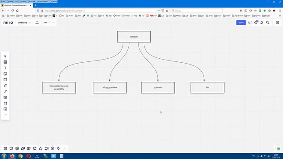Select the Sticky note tool
This screenshot has width=283, height=159.
coord(5,74)
